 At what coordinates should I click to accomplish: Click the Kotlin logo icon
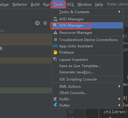pos(55,99)
